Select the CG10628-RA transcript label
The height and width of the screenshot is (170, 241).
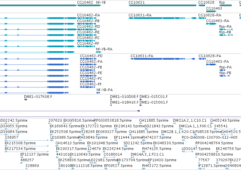point(210,15)
